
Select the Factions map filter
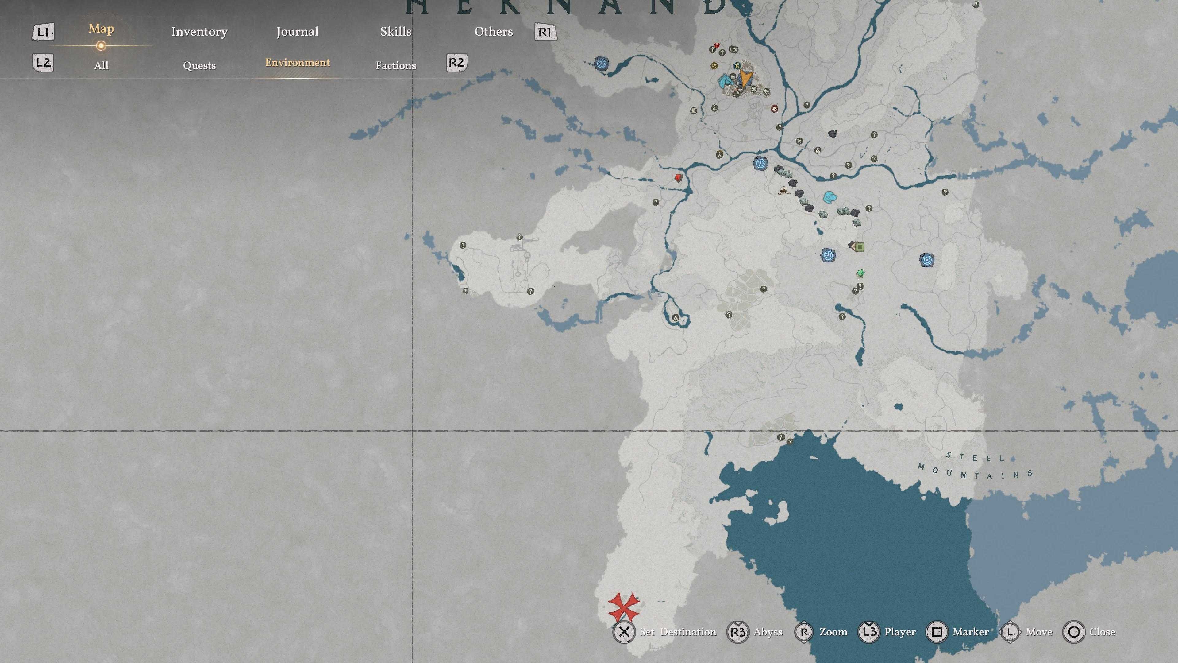tap(395, 65)
